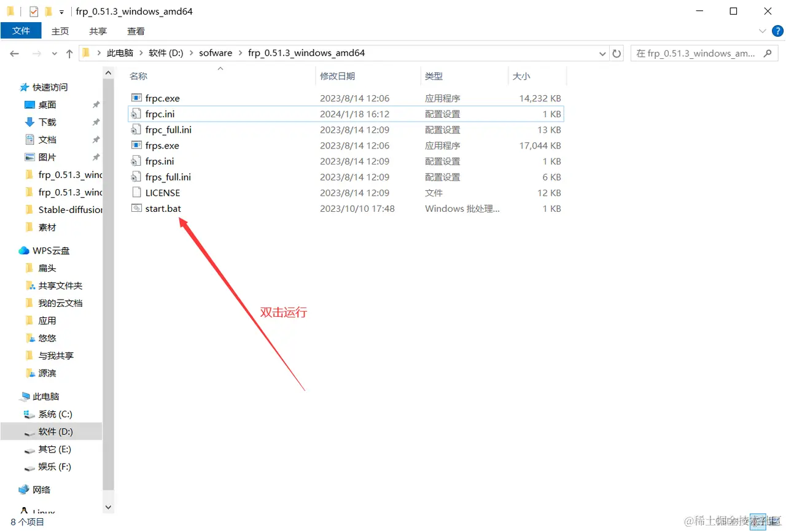Image resolution: width=786 pixels, height=531 pixels.
Task: Click the LICENSE file icon
Action: click(136, 193)
